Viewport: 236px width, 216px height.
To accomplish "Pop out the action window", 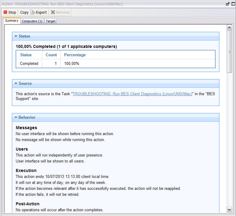I will [228, 4].
